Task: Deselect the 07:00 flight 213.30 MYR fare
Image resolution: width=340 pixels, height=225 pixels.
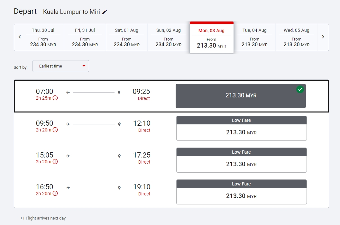Action: tap(241, 96)
